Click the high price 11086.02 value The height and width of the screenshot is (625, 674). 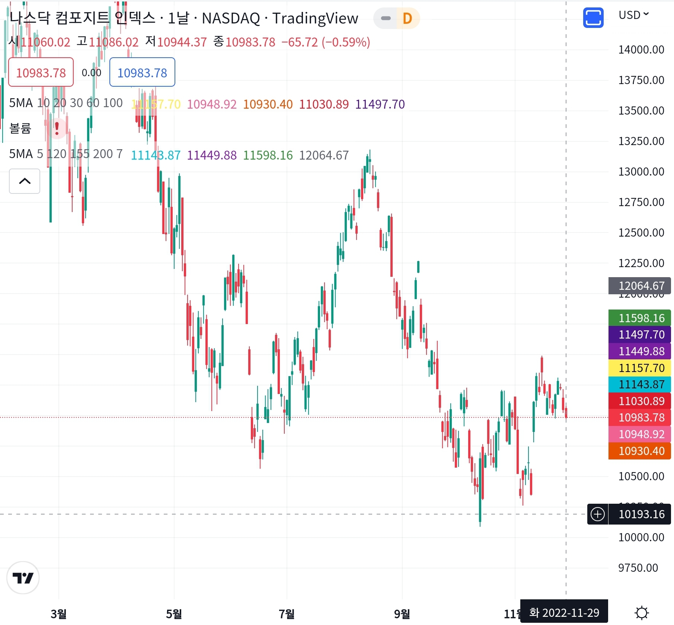pos(114,42)
